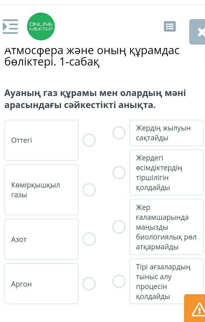
Task: Click the Тірі ағзалардың тыныс алу card
Action: tap(166, 281)
